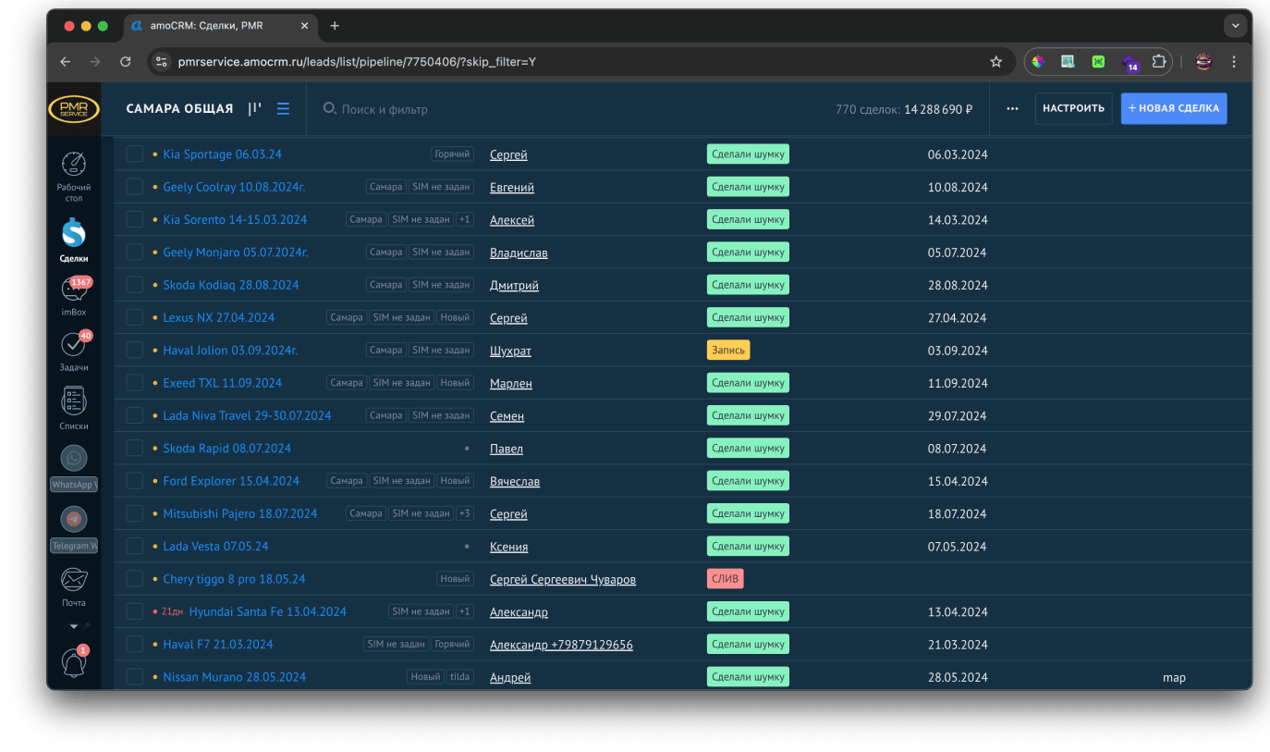Click the Запись status on Haval Jolion
1270x752 pixels.
tap(728, 351)
